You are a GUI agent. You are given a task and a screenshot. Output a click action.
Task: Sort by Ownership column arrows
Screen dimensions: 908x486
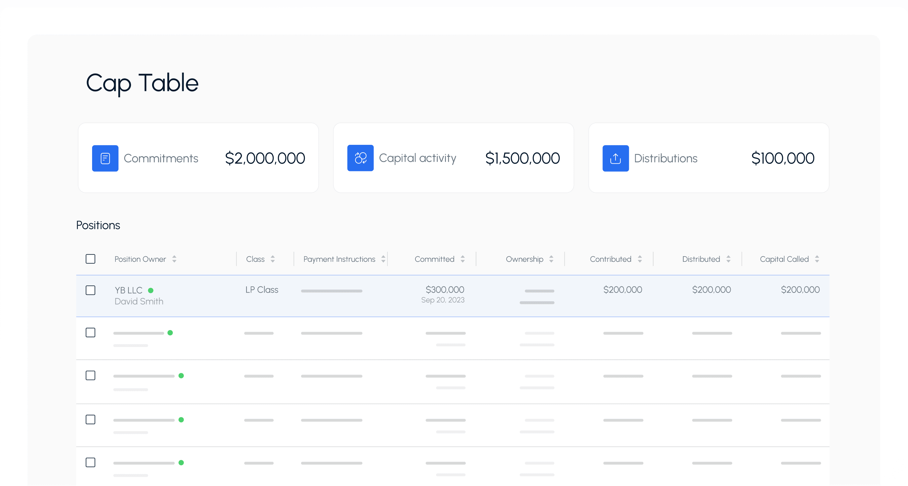click(x=551, y=259)
